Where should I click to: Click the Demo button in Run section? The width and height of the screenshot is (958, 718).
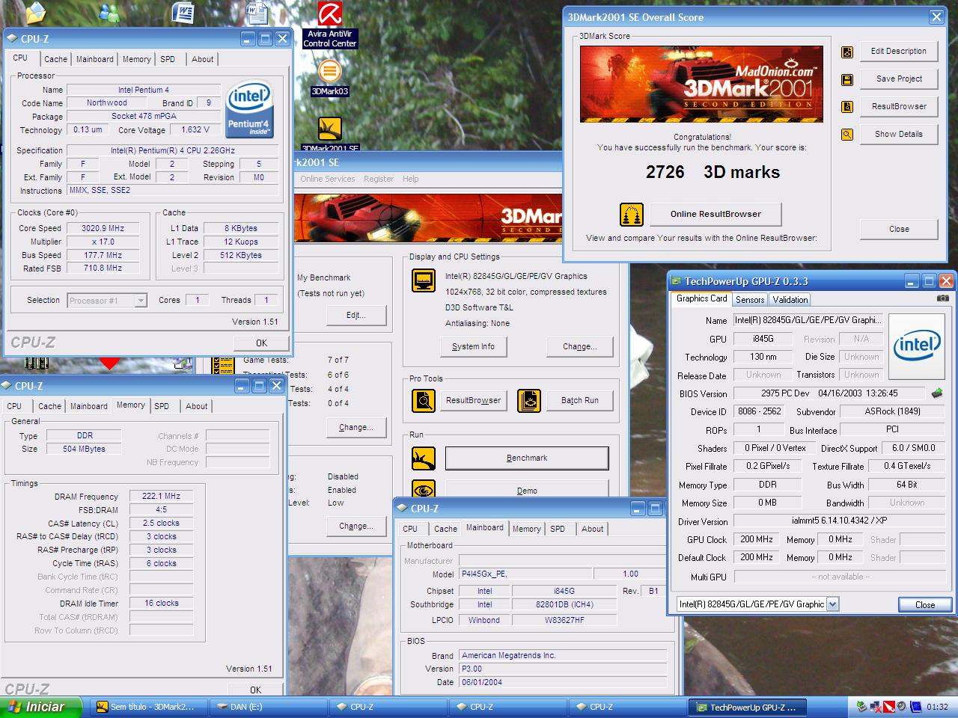(527, 490)
